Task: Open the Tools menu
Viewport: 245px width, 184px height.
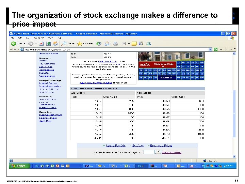Action: tap(50, 38)
